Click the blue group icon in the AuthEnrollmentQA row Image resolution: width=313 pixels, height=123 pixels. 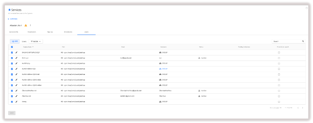pos(160,69)
